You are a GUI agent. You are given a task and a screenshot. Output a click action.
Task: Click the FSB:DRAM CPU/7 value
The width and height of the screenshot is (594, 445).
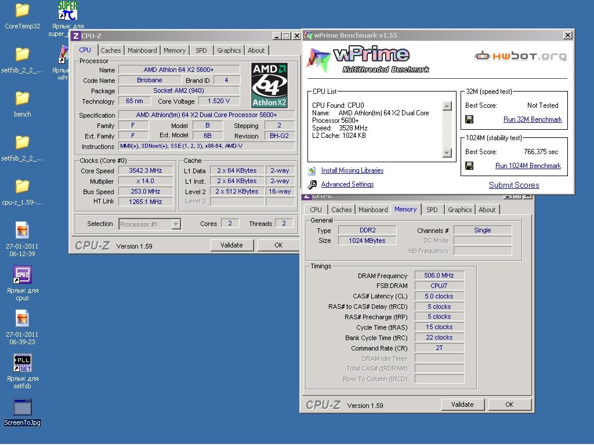[x=439, y=286]
